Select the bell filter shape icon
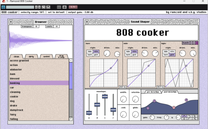Screen dimensions: 208x129 (x=184, y=116)
